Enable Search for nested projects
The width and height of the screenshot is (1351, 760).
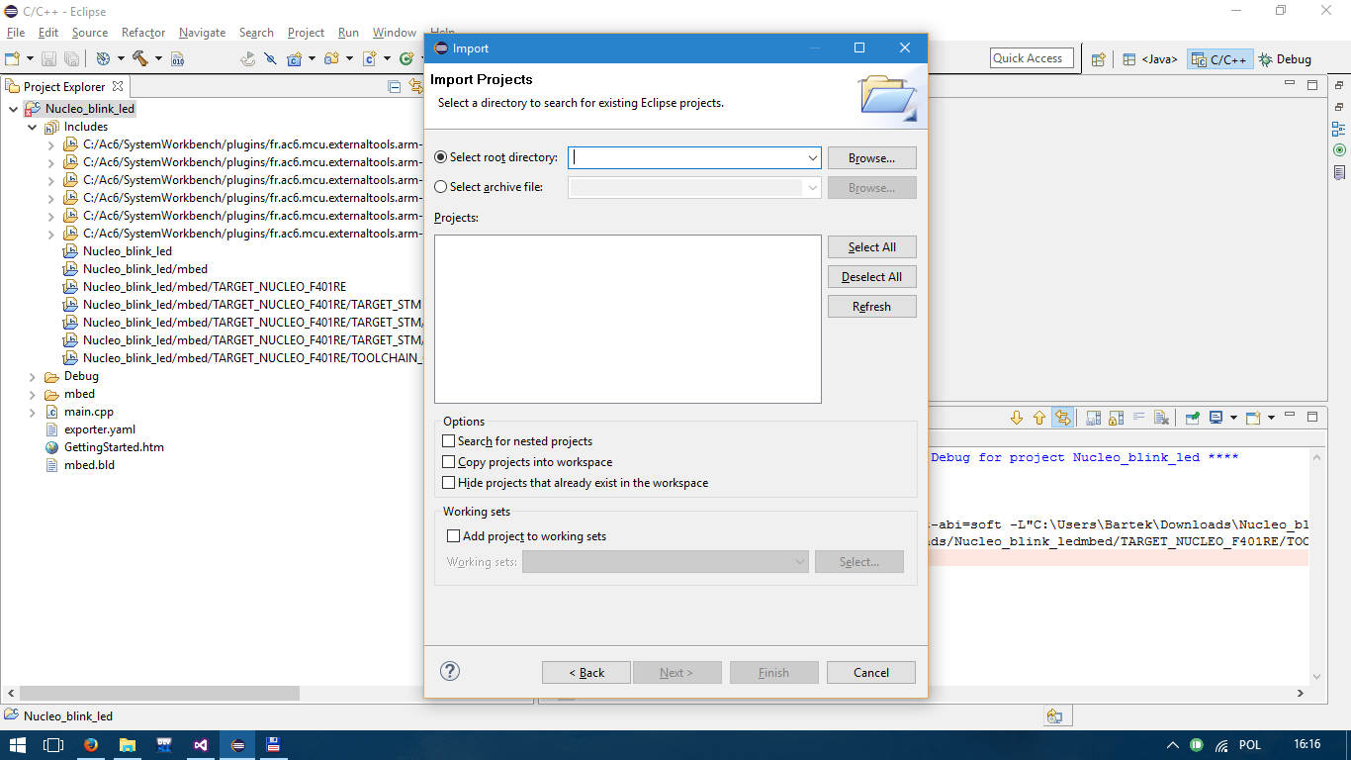(449, 441)
